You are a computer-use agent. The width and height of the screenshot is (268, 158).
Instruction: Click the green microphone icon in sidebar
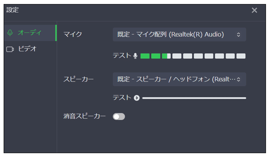tap(10, 33)
